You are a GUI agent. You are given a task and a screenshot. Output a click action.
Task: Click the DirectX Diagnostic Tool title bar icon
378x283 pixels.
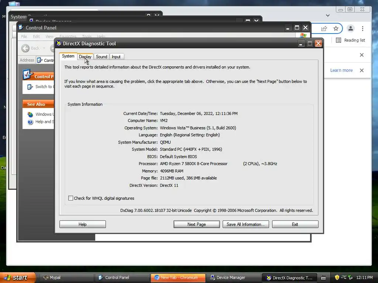[59, 43]
